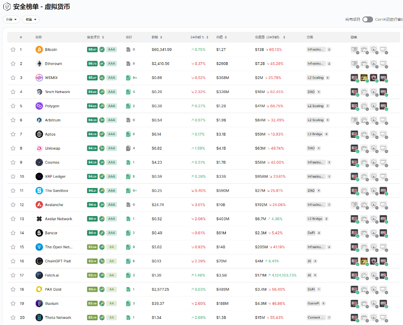Click the DAO tag in Uniswap row

pos(311,148)
